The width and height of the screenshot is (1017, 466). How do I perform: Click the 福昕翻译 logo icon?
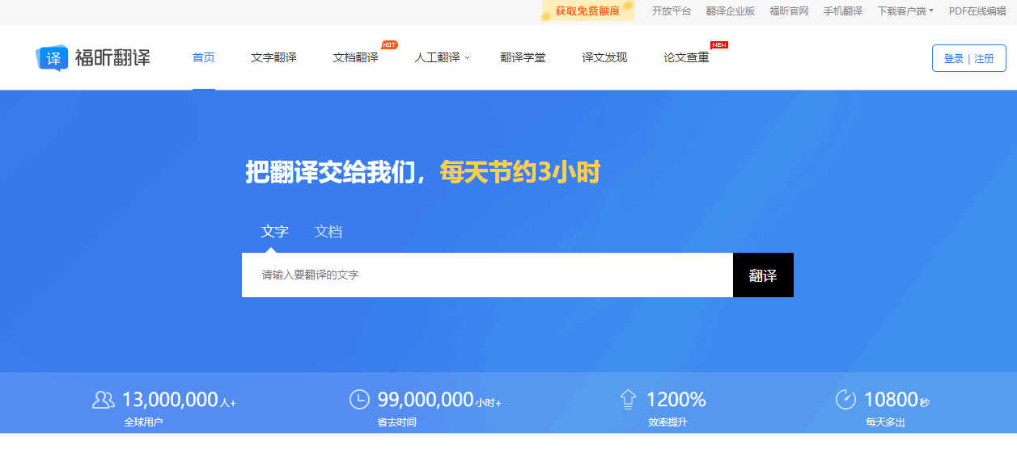click(x=52, y=57)
